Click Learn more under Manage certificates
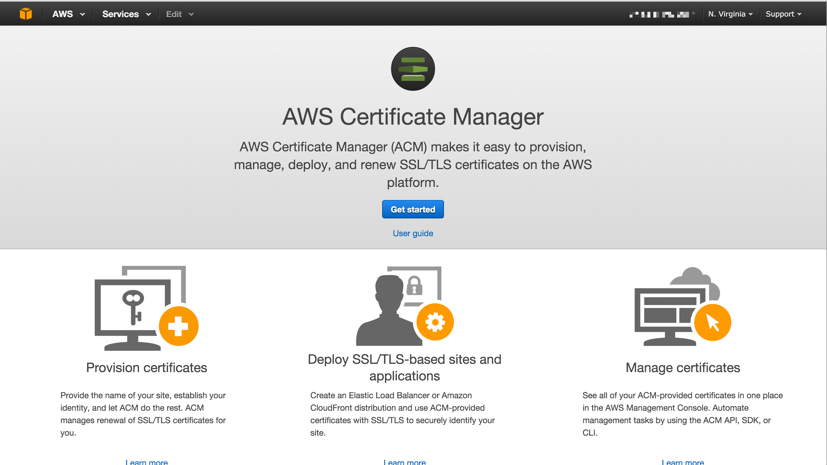 click(x=683, y=462)
